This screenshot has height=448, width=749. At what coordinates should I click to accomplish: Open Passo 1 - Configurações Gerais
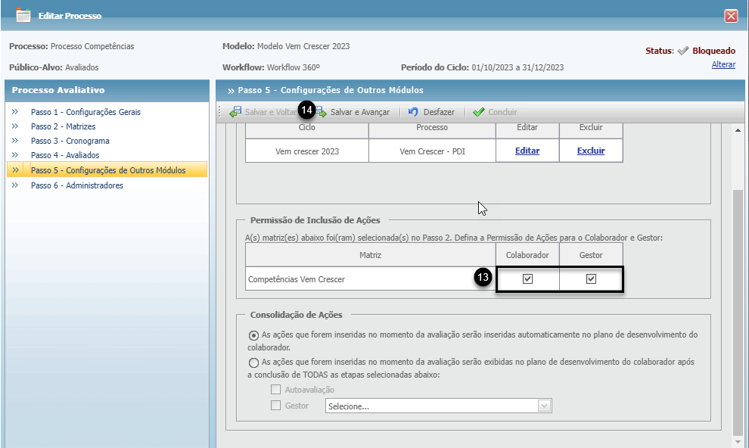coord(86,112)
